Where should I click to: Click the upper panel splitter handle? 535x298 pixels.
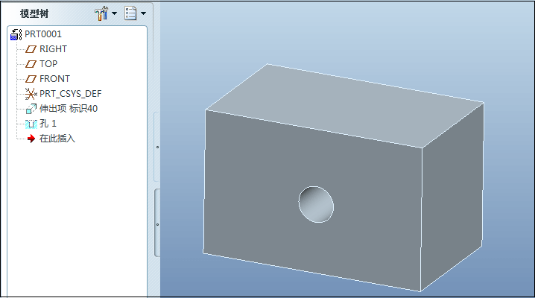[157, 147]
